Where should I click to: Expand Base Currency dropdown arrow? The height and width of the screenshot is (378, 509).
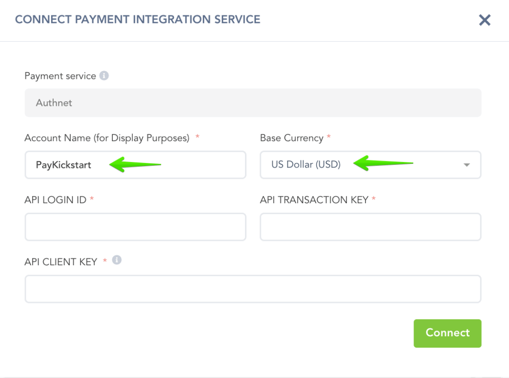(x=467, y=165)
